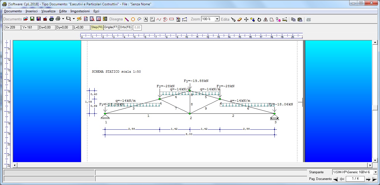380x185 pixels.
Task: Go to the previous document page
Action: point(342,179)
